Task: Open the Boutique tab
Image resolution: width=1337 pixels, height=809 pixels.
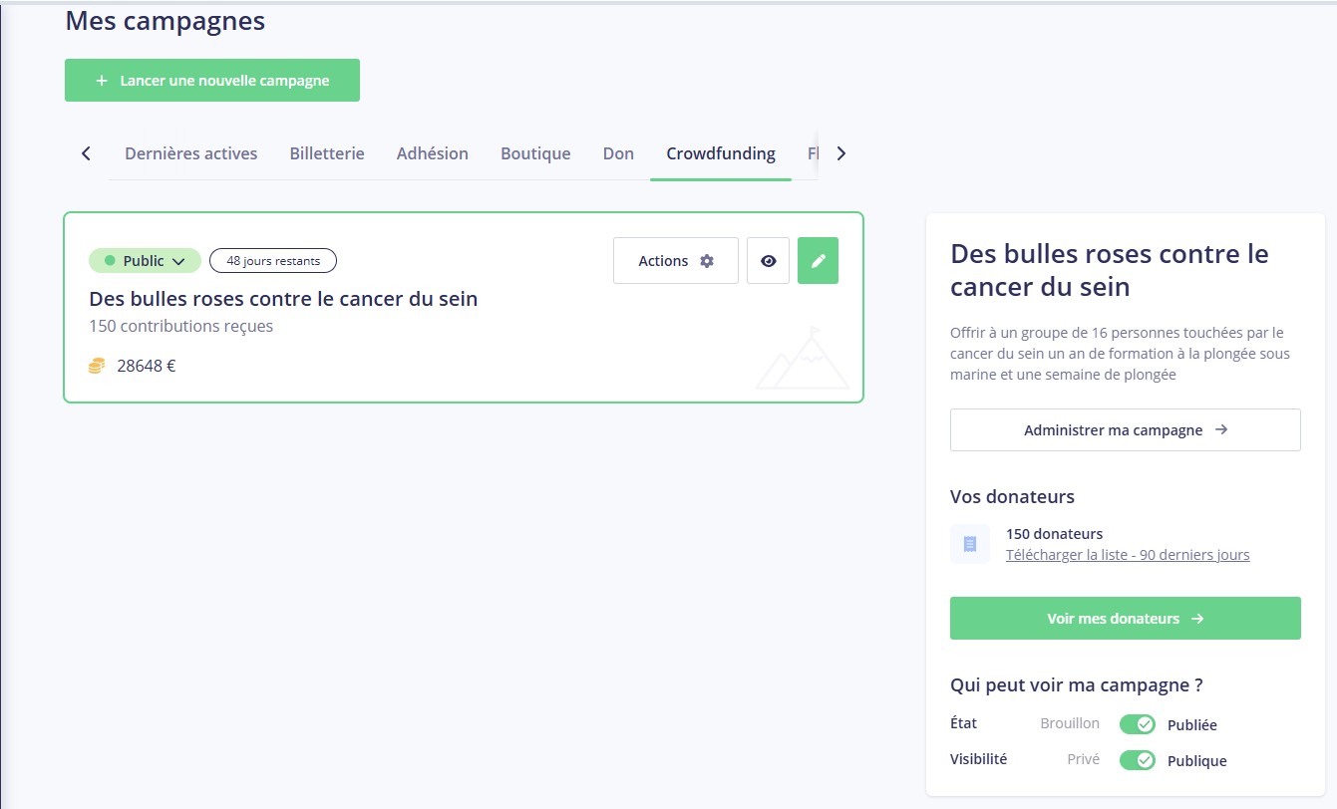Action: pyautogui.click(x=535, y=153)
